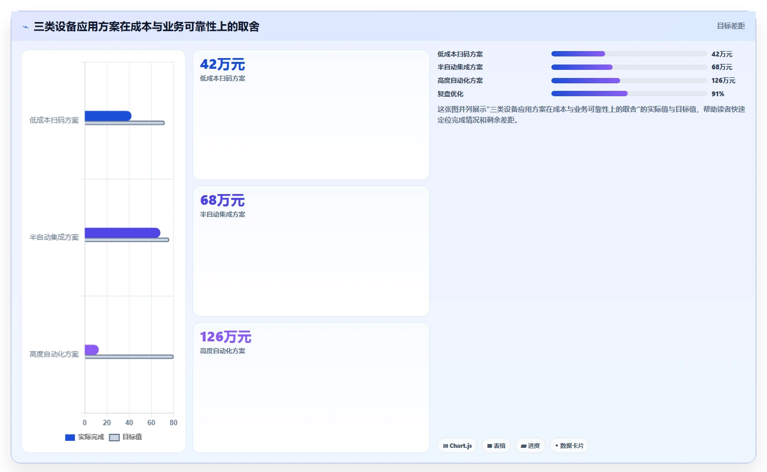Screen dimensions: 767x472
Task: Open the 42万元 data card
Action: pos(311,115)
